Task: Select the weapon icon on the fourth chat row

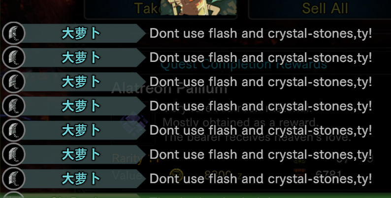Action: pyautogui.click(x=14, y=106)
